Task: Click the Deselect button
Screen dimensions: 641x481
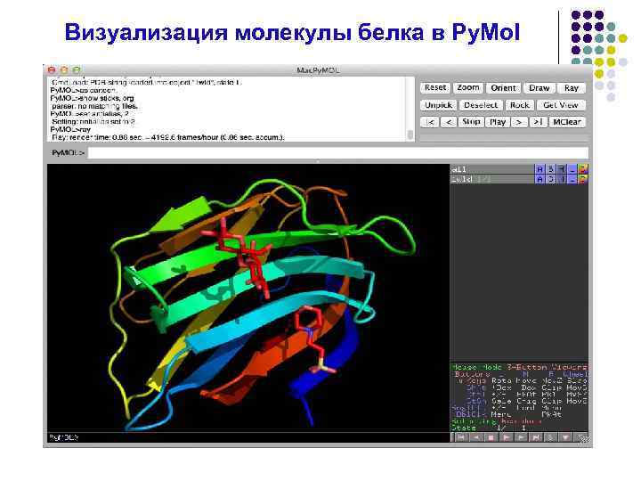Action: tap(481, 105)
